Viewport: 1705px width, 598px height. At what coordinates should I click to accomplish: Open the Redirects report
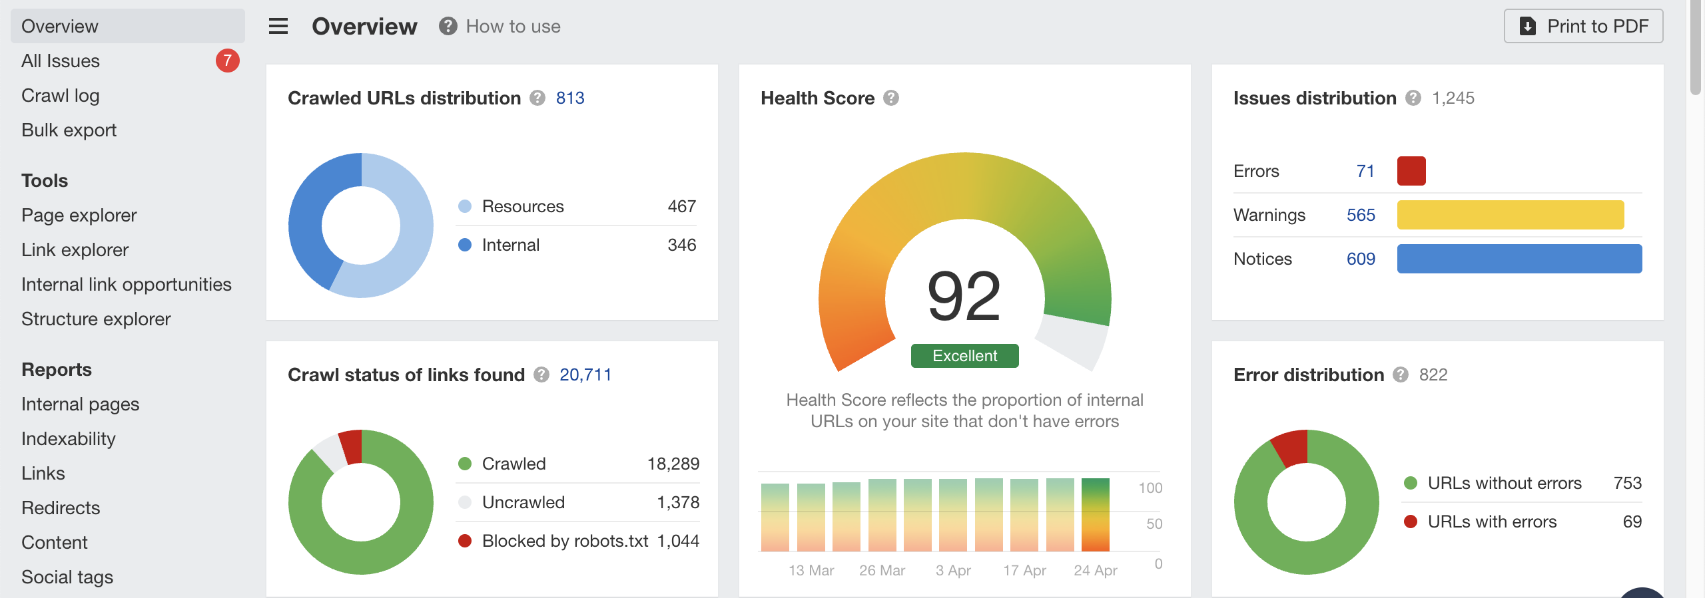[x=61, y=508]
